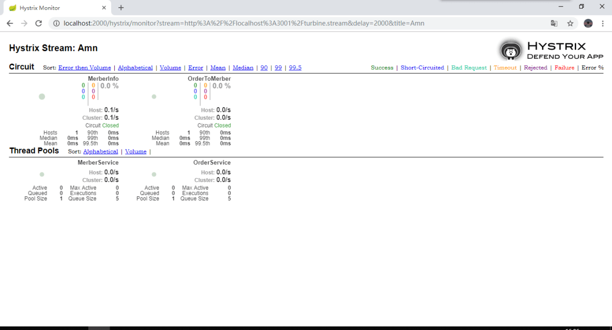The height and width of the screenshot is (330, 612).
Task: Click the MerberInfo circuit title
Action: (x=103, y=79)
